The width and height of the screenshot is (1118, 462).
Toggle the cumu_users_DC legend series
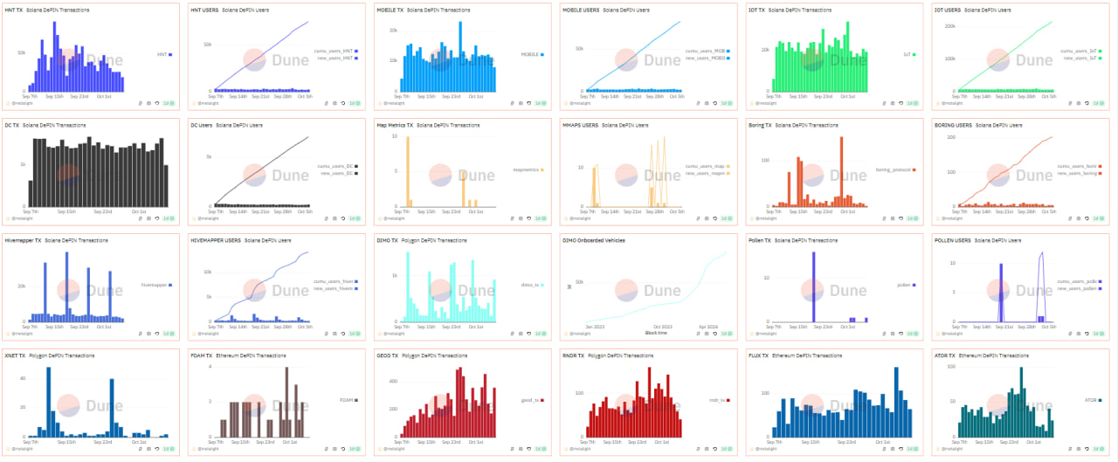point(337,166)
